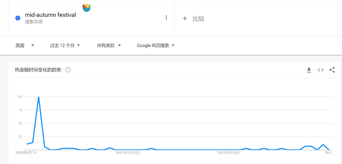Open the 过去 12 个月 time range dropdown
Viewport: 342px width, 164px height.
point(65,46)
